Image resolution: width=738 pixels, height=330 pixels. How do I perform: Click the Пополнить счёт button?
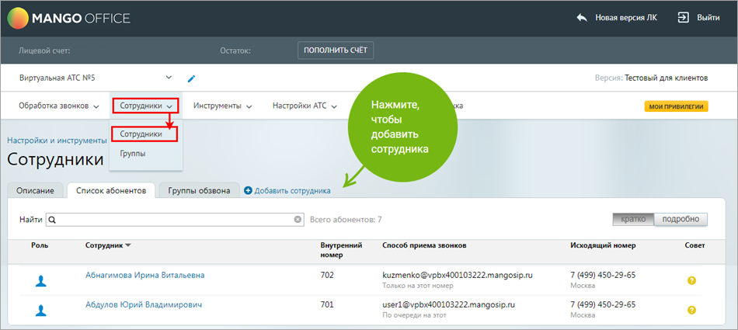point(336,50)
